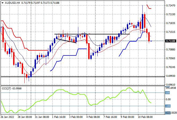Click the tallest blue candle near 0.72470

coord(143,21)
